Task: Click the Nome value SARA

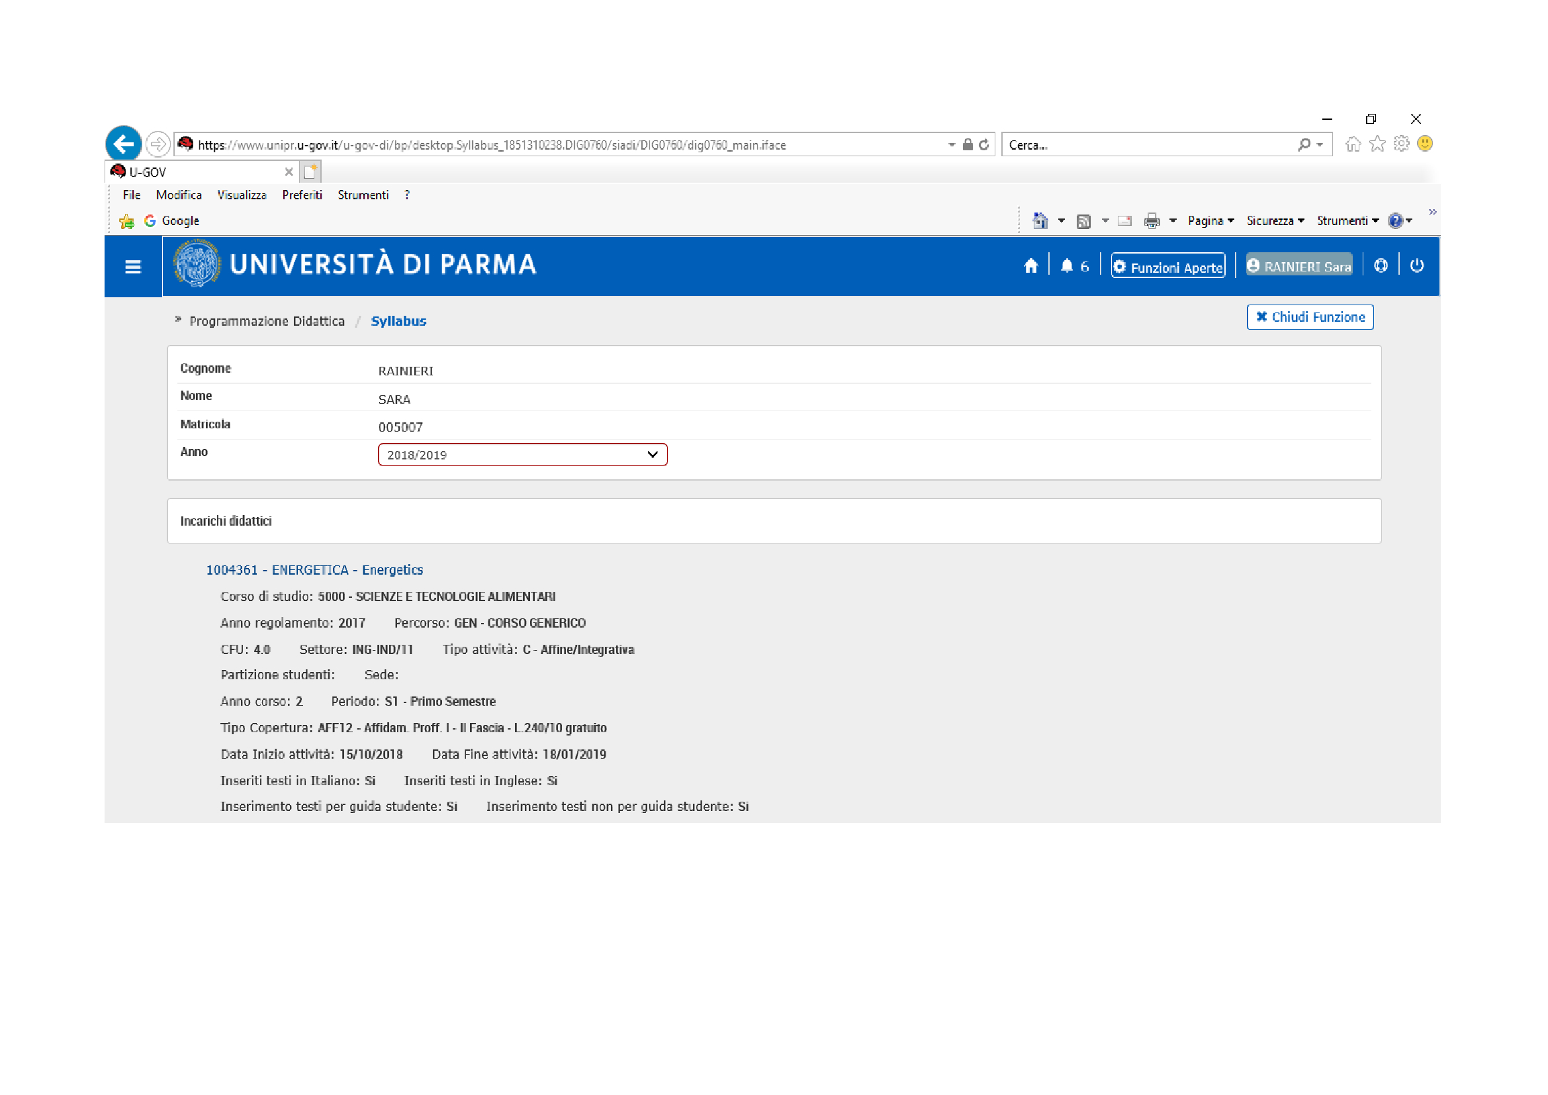Action: click(x=394, y=399)
